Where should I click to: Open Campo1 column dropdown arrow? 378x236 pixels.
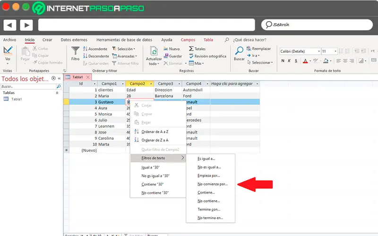pos(123,84)
